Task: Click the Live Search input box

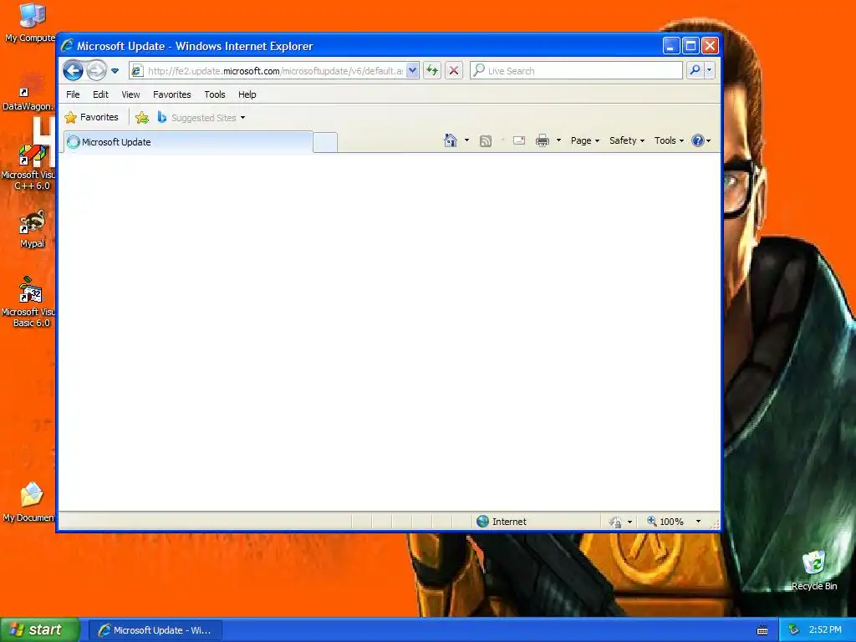Action: click(577, 70)
